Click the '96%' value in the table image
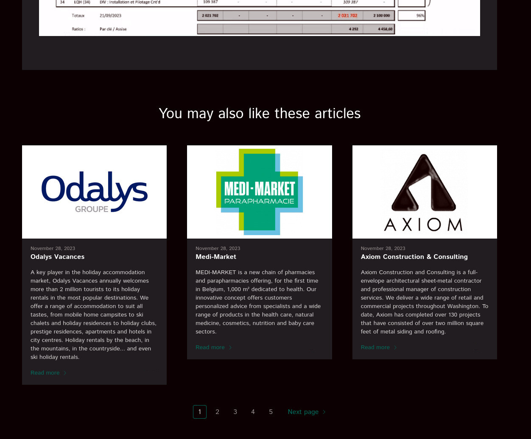531x439 pixels. tap(420, 16)
